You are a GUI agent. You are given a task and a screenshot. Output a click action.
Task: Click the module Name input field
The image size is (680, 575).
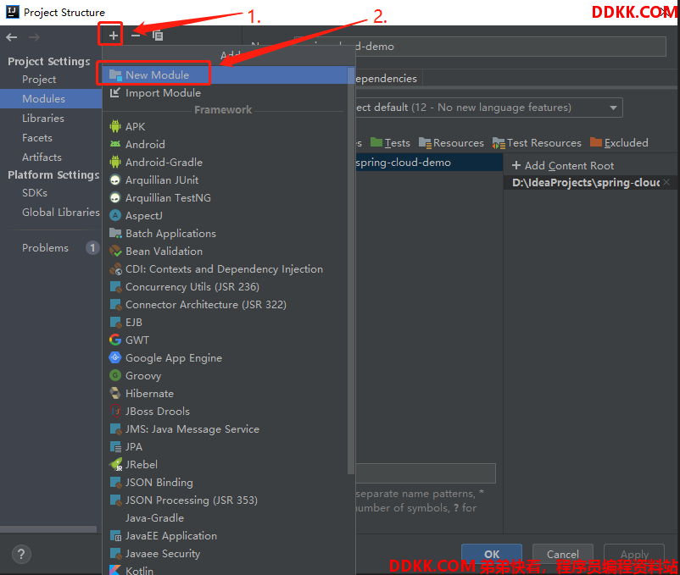coord(480,47)
